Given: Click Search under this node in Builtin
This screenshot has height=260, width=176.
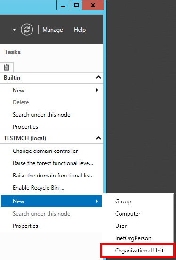Looking at the screenshot, I should pos(41,115).
